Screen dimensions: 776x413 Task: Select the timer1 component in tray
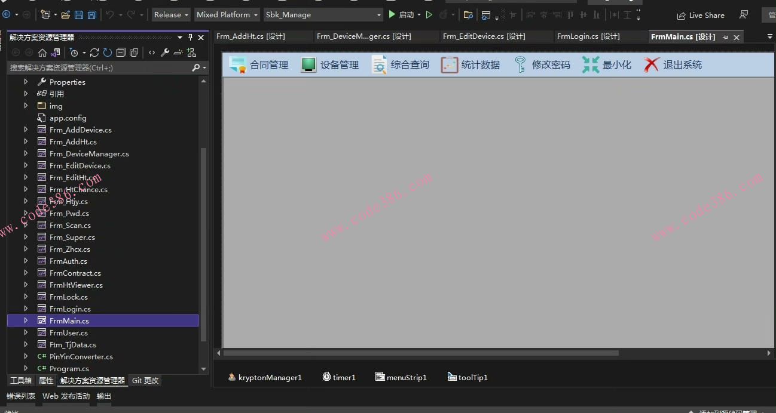[x=339, y=377]
